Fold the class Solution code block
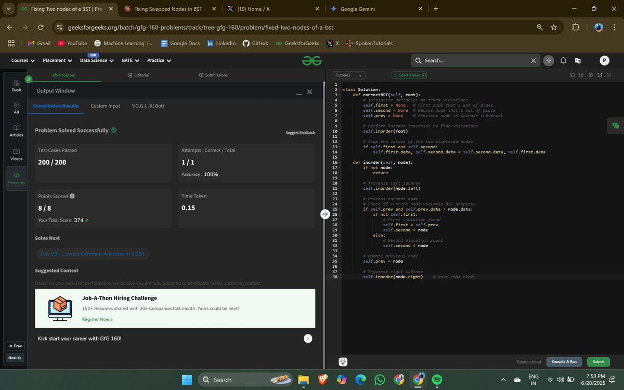This screenshot has width=624, height=390. 340,90
